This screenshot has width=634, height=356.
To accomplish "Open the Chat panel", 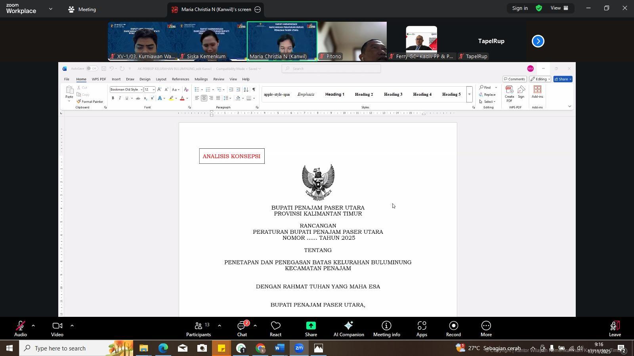I will click(x=242, y=329).
